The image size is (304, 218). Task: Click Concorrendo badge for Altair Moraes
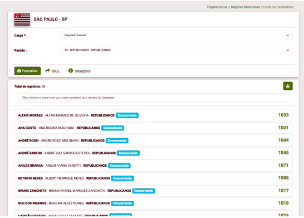(127, 115)
